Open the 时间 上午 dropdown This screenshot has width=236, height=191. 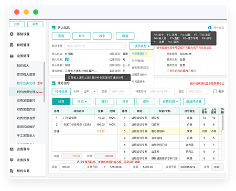89,92
